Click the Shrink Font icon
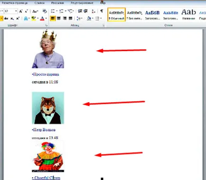206x180 pixels. click(x=27, y=11)
